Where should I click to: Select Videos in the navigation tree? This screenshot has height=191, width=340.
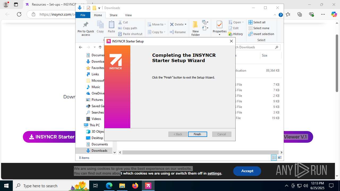point(96,119)
